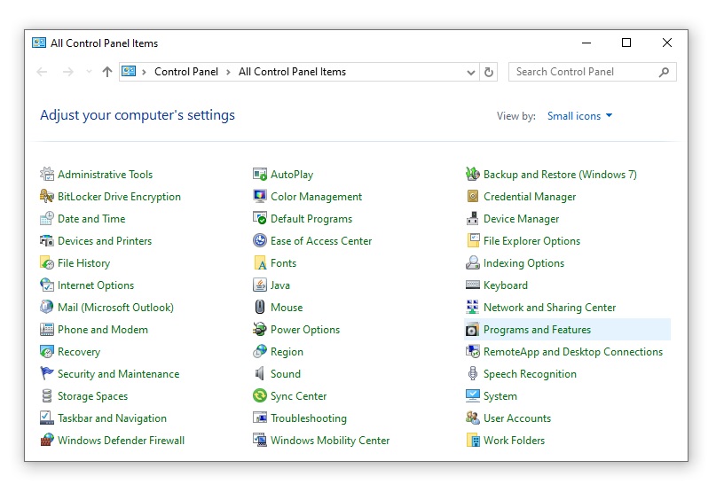
Task: Open the Recovery link
Action: [x=79, y=352]
